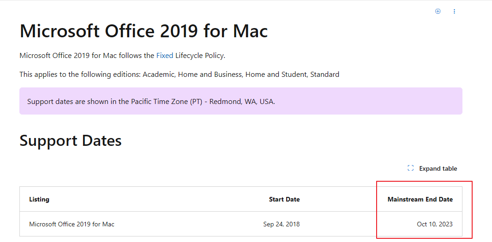The width and height of the screenshot is (492, 242).
Task: Click the word Standard in editions list
Action: [x=325, y=75]
